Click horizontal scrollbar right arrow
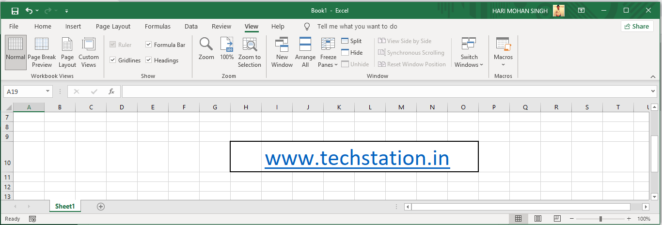 point(646,207)
